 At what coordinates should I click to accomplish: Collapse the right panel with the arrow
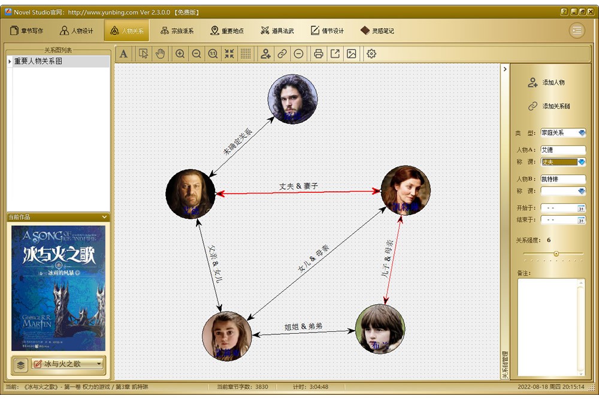pyautogui.click(x=505, y=69)
